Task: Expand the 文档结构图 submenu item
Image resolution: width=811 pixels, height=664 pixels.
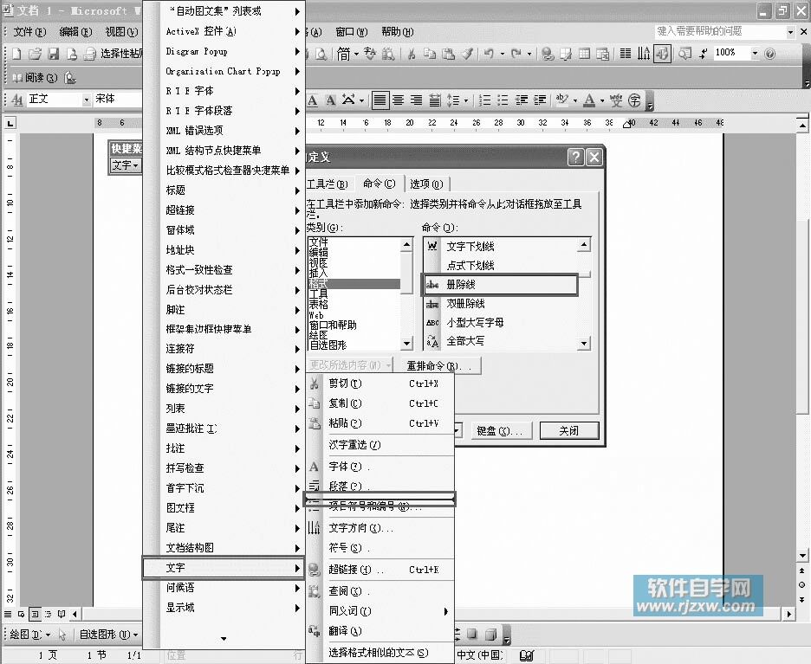Action: point(224,548)
